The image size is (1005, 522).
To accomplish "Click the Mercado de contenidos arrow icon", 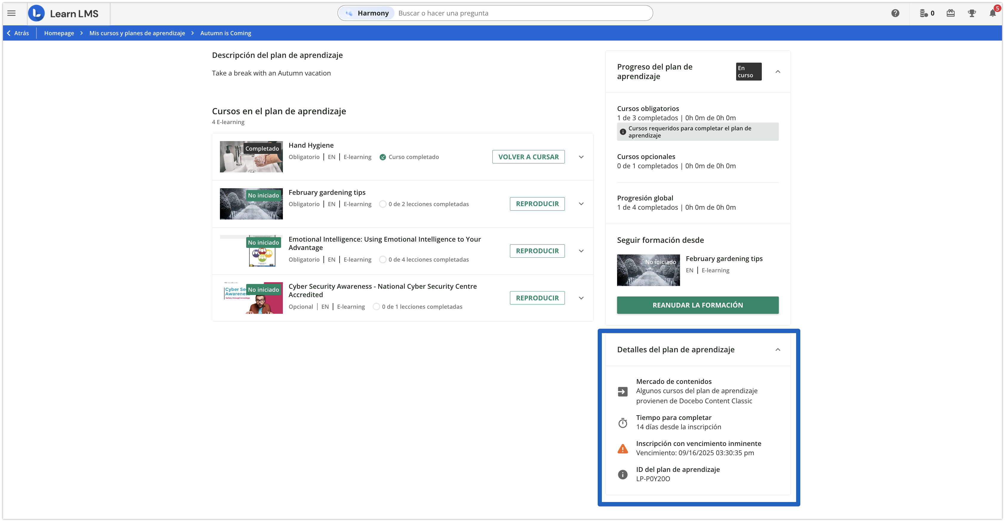I will [623, 391].
